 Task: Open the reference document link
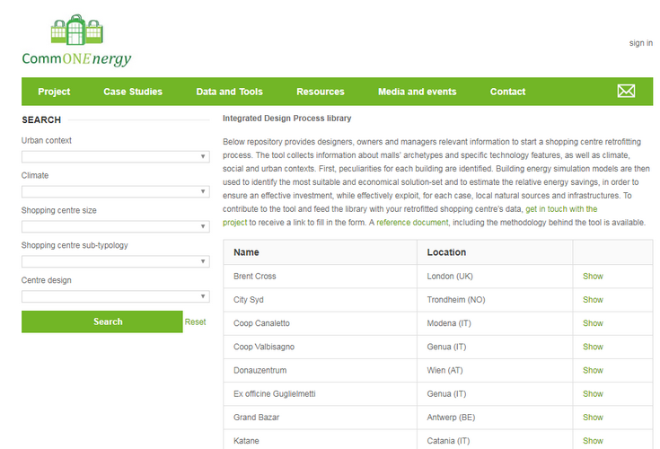(412, 222)
